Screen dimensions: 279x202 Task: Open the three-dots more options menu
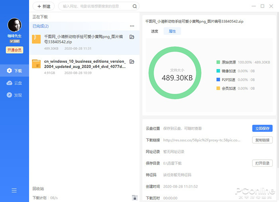pyautogui.click(x=132, y=26)
